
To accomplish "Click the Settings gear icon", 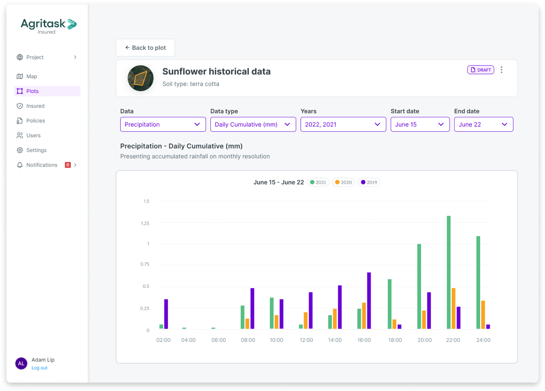I will click(20, 150).
